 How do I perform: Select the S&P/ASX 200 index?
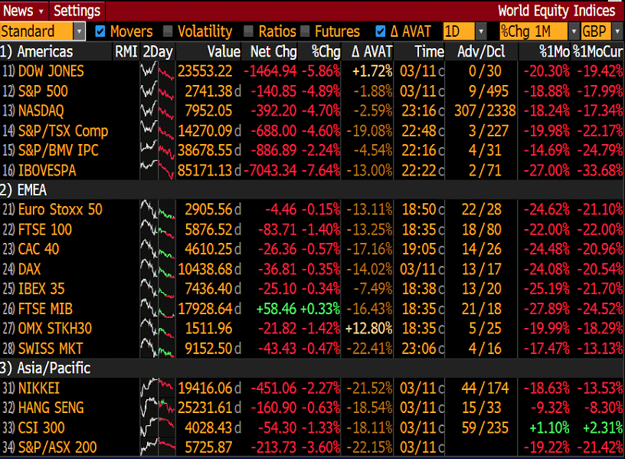point(57,448)
